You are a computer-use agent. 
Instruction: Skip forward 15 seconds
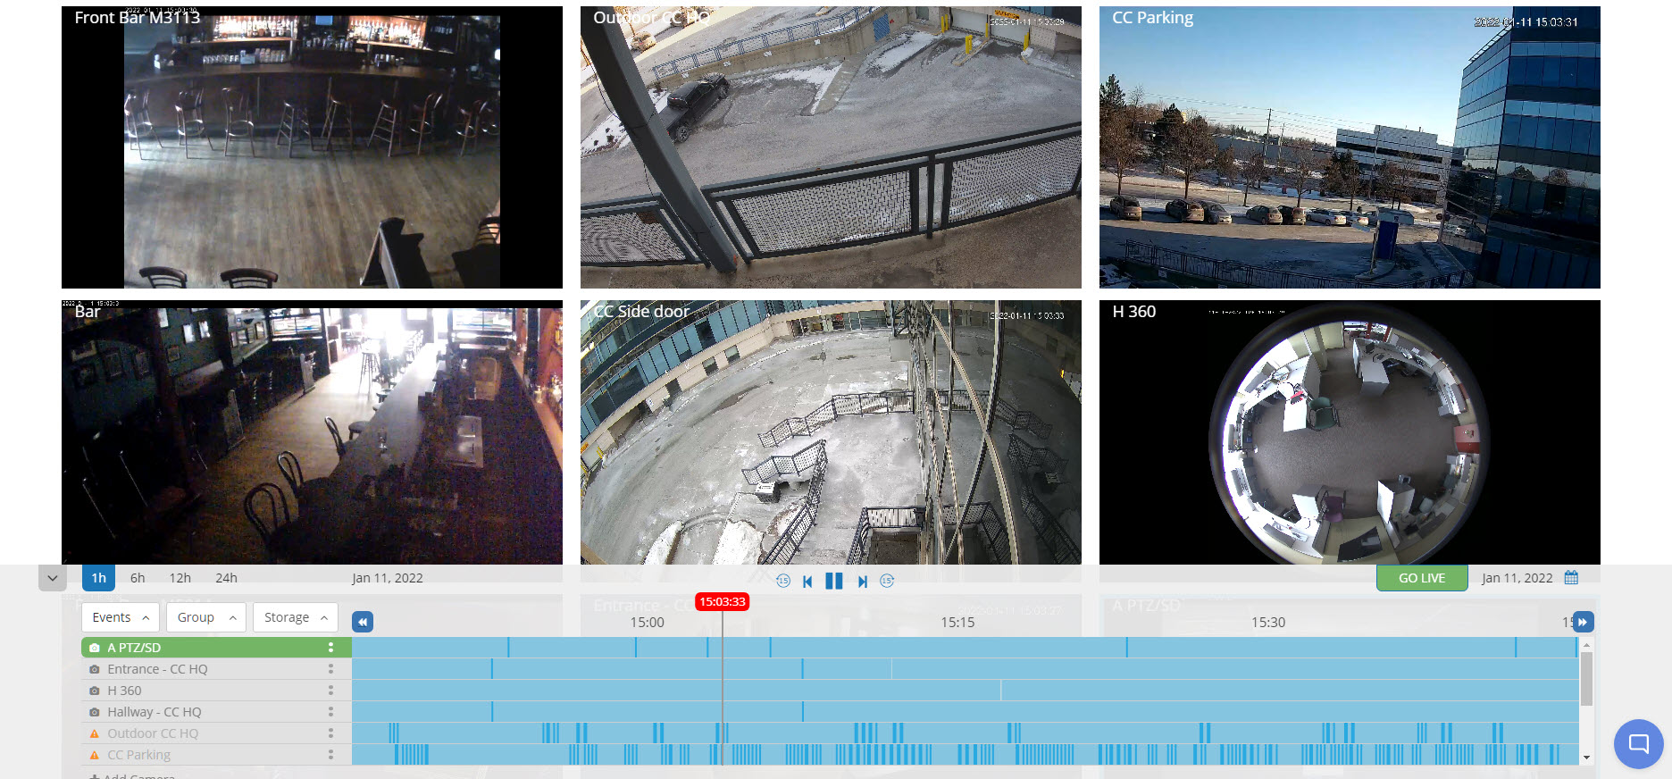(x=887, y=581)
